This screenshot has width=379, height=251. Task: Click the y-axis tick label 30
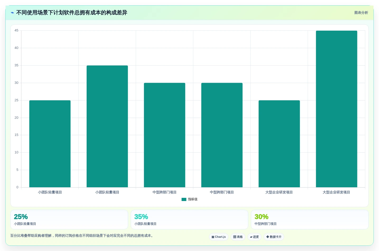point(16,83)
